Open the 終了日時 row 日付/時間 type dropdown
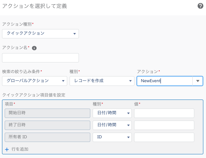206x158 pixels. [112, 125]
